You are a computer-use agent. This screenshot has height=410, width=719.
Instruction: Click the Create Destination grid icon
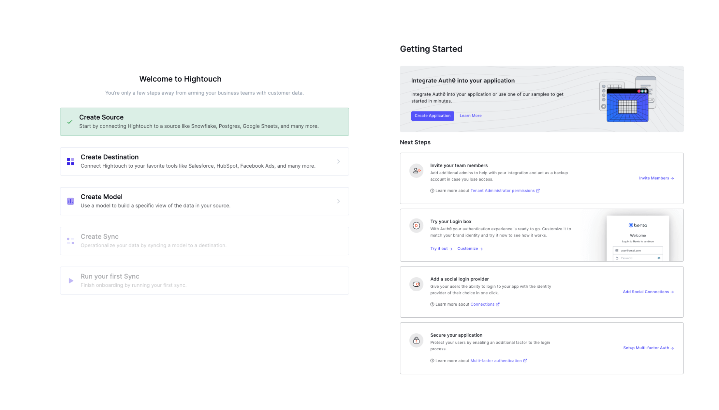pos(70,161)
